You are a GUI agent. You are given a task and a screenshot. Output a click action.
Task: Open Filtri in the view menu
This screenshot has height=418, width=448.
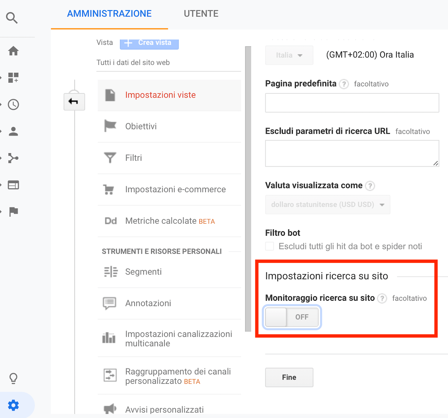134,158
